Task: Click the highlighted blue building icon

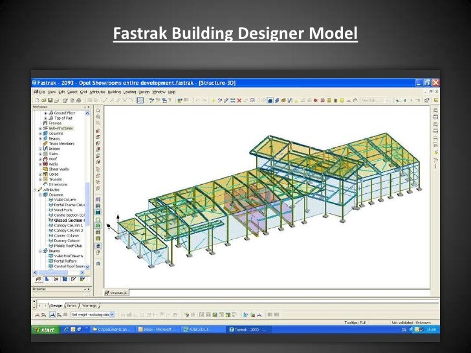Action: pyautogui.click(x=270, y=101)
